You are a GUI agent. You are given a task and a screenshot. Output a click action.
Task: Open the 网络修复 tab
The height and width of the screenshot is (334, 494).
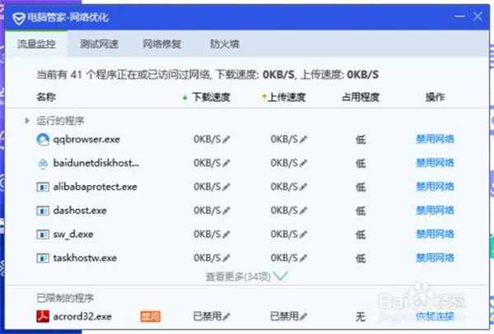tap(162, 44)
